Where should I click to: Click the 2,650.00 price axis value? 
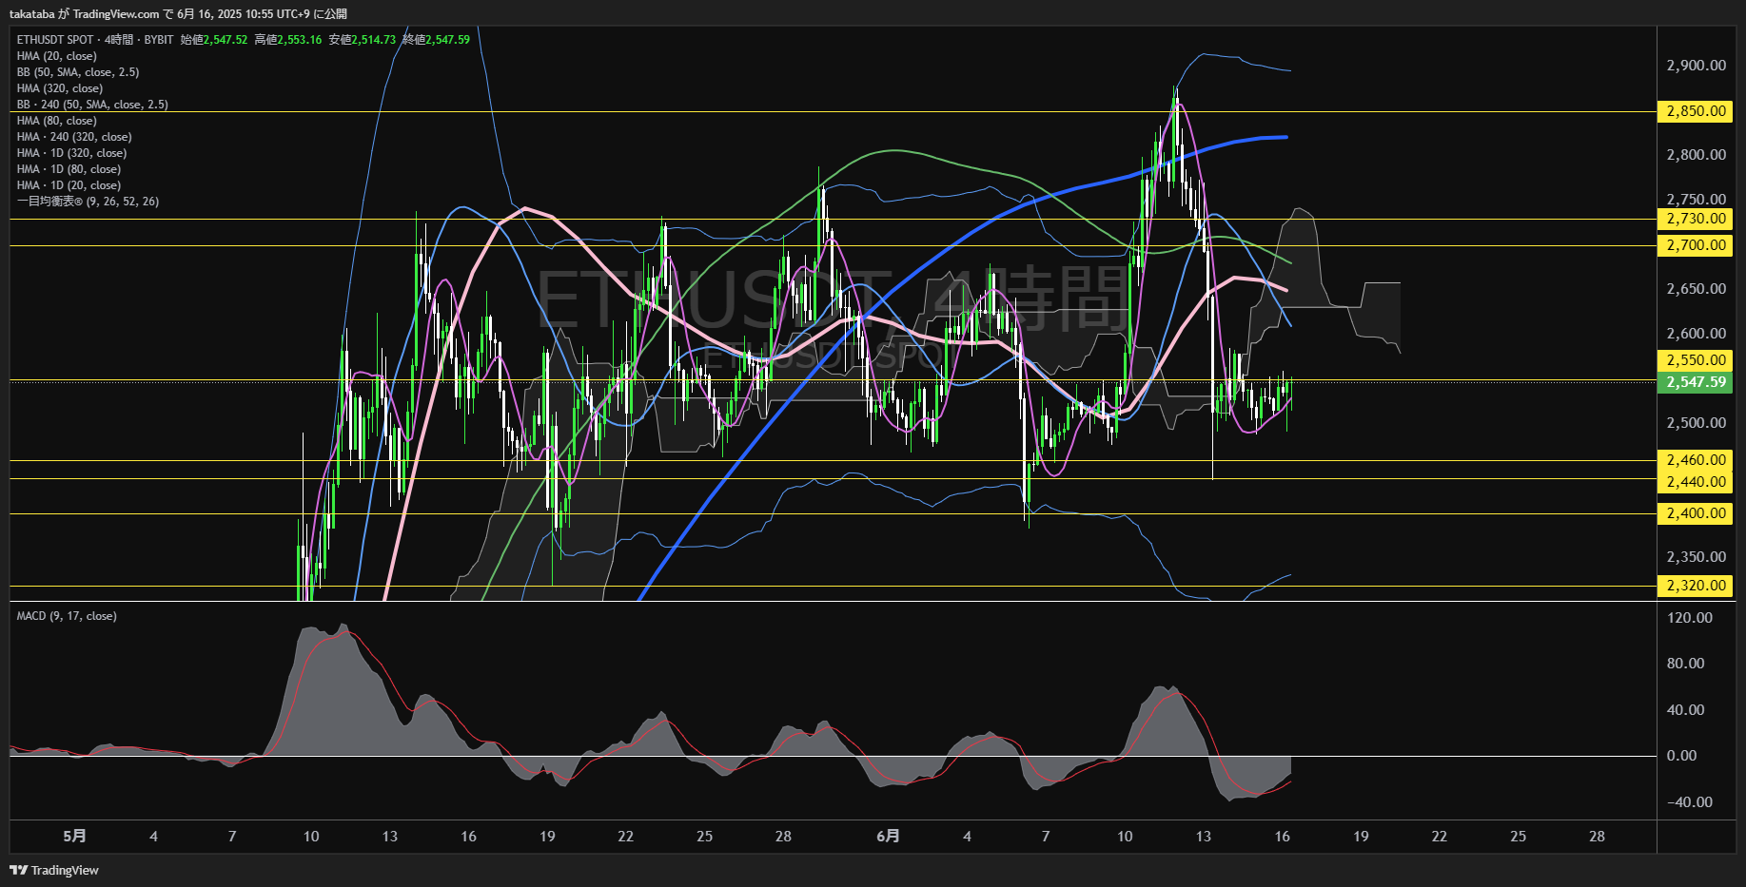[1697, 289]
